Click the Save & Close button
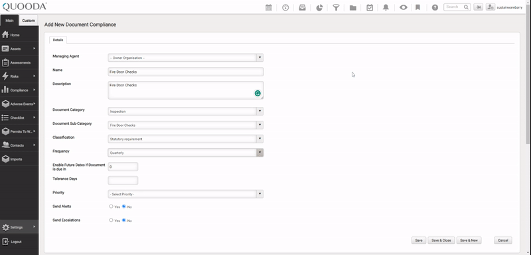Image resolution: width=531 pixels, height=255 pixels. click(441, 240)
